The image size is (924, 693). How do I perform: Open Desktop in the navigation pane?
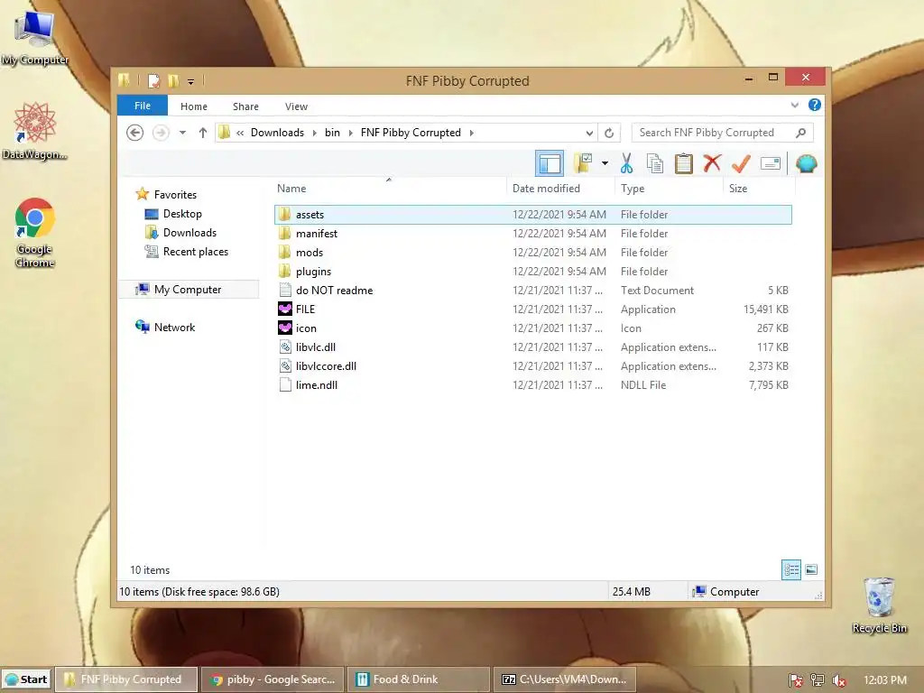click(174, 213)
